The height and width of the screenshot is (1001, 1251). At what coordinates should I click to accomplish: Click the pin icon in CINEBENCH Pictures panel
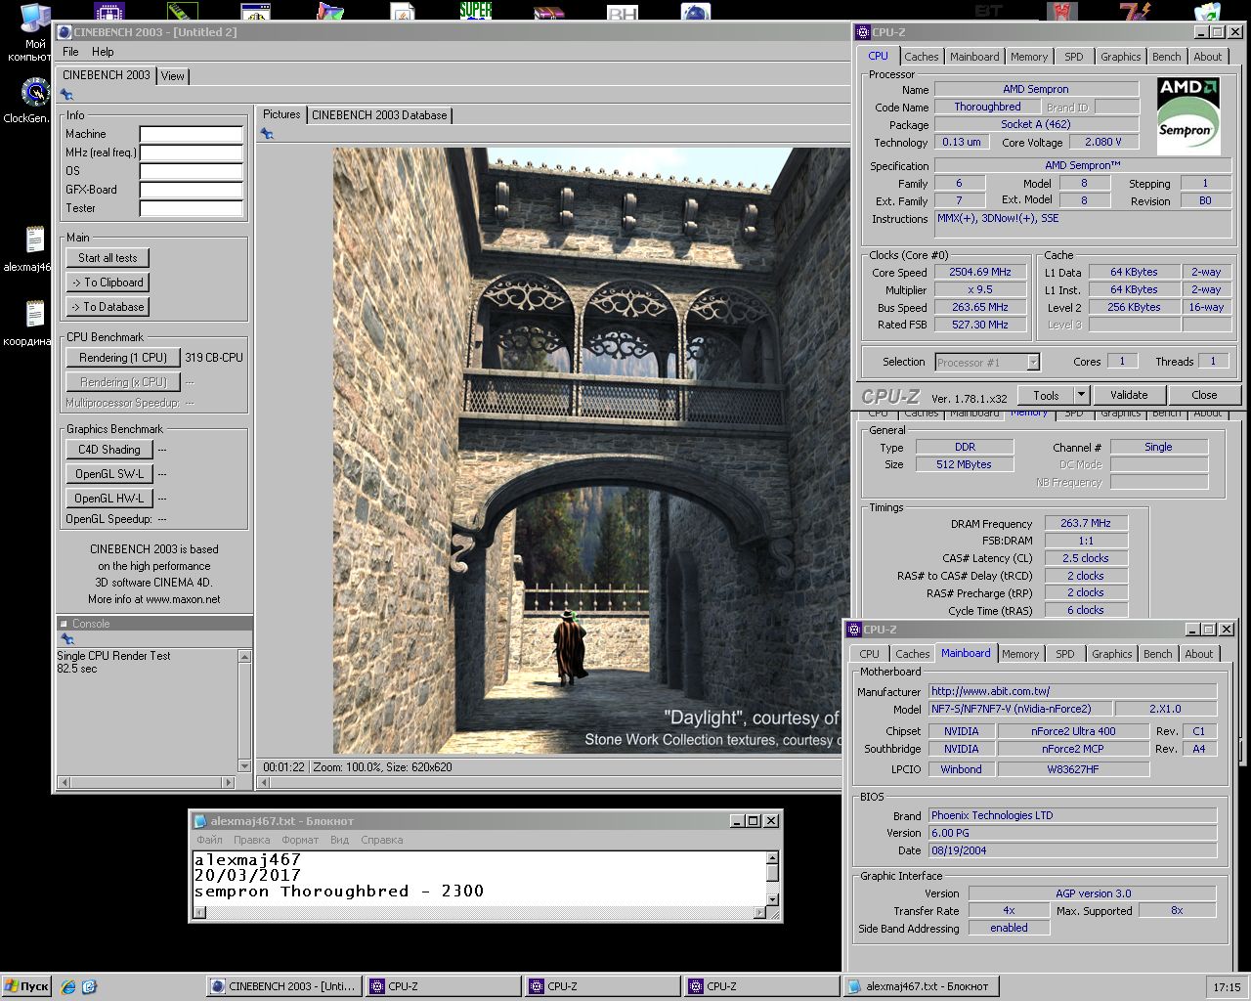267,133
